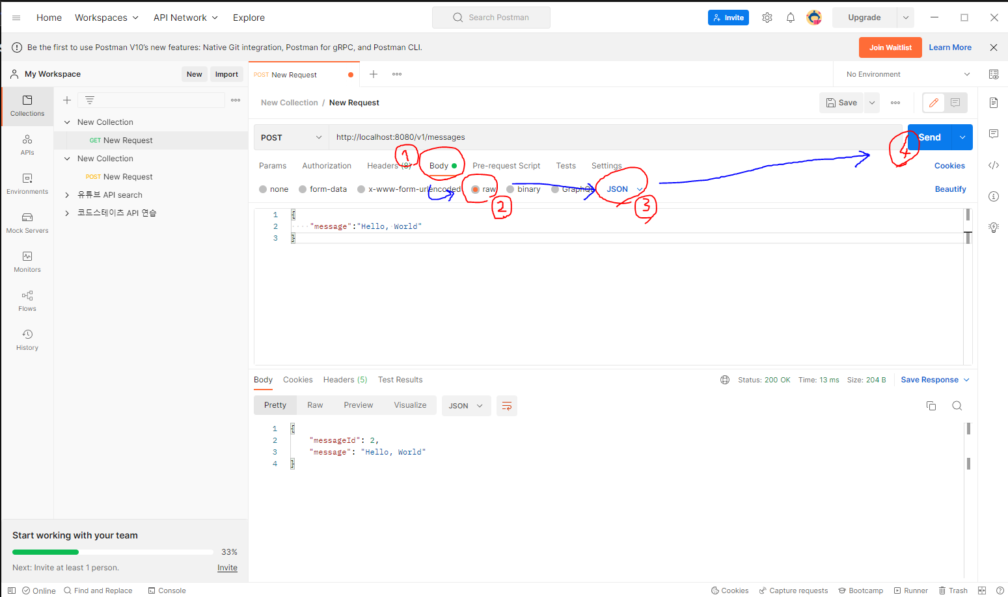
Task: Click the request URL field
Action: pyautogui.click(x=615, y=137)
